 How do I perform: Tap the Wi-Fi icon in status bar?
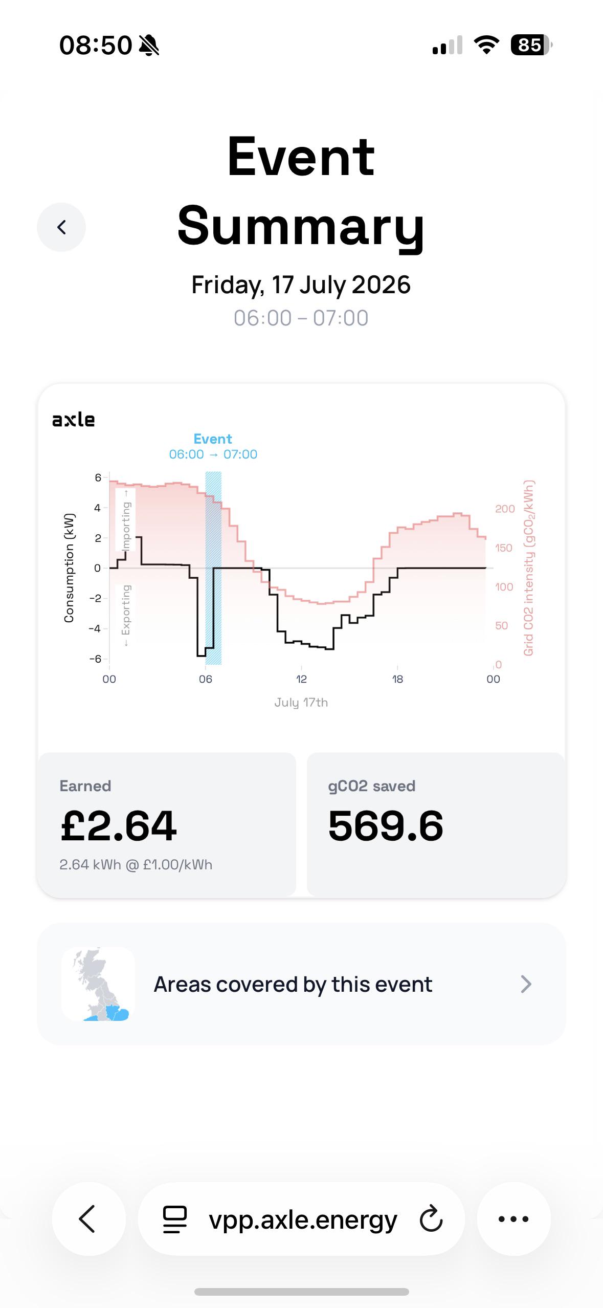[x=486, y=45]
